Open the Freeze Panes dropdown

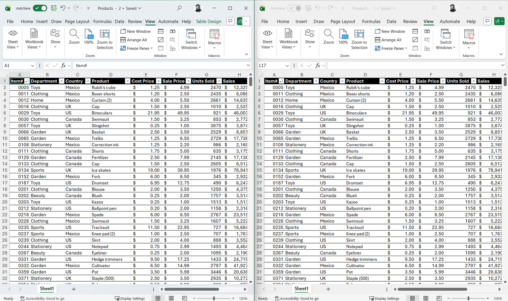pyautogui.click(x=137, y=48)
